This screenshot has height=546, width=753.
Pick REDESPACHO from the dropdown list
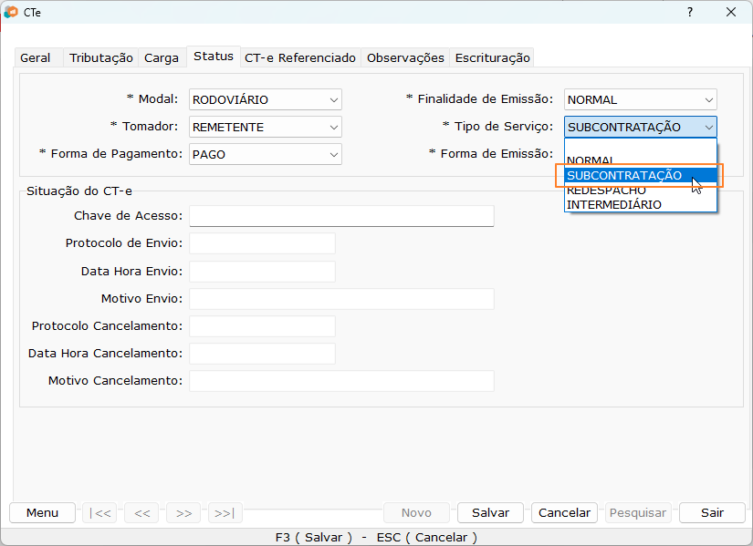pos(641,190)
